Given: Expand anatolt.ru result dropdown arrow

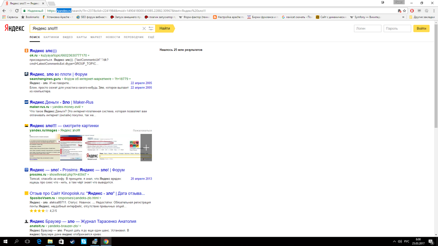Looking at the screenshot, I should [x=80, y=226].
